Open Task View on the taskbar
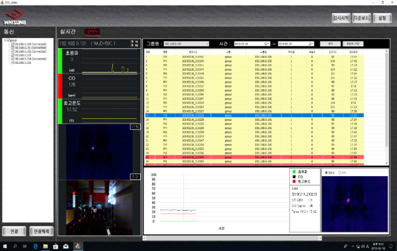Screen dimensions: 397x251 [25, 246]
